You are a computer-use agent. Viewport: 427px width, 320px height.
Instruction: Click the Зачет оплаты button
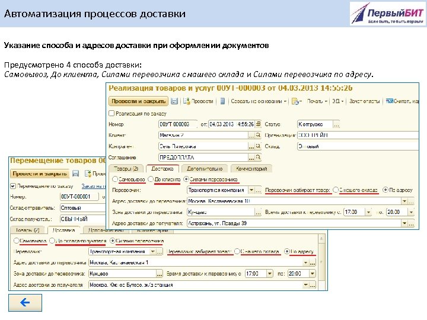point(364,101)
